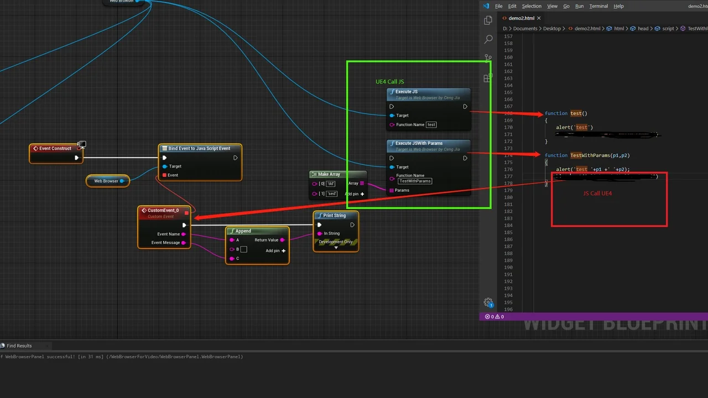The width and height of the screenshot is (708, 398).
Task: Click the Make Array Add pin plus
Action: (362, 194)
